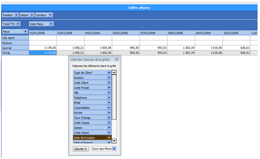Click the field list scroll down arrow

point(114,141)
